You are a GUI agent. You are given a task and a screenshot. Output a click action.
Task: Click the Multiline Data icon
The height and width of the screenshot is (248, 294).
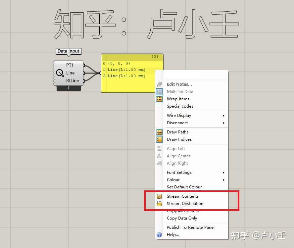[x=159, y=91]
